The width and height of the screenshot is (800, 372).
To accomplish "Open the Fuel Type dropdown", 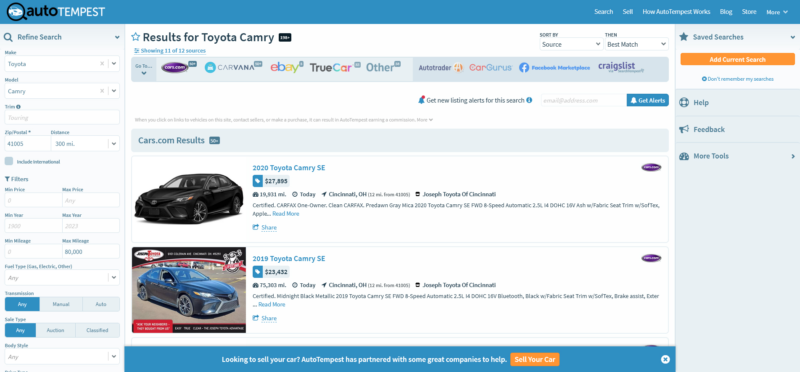I will [x=114, y=277].
